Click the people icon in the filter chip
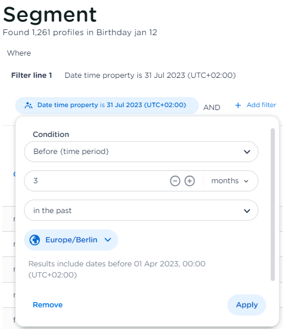Viewport: 283px width, 329px height. pos(29,105)
